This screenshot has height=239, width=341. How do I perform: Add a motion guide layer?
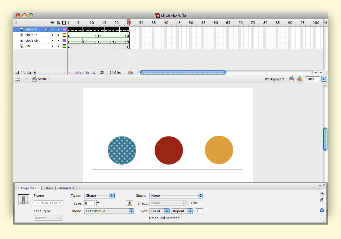point(23,72)
